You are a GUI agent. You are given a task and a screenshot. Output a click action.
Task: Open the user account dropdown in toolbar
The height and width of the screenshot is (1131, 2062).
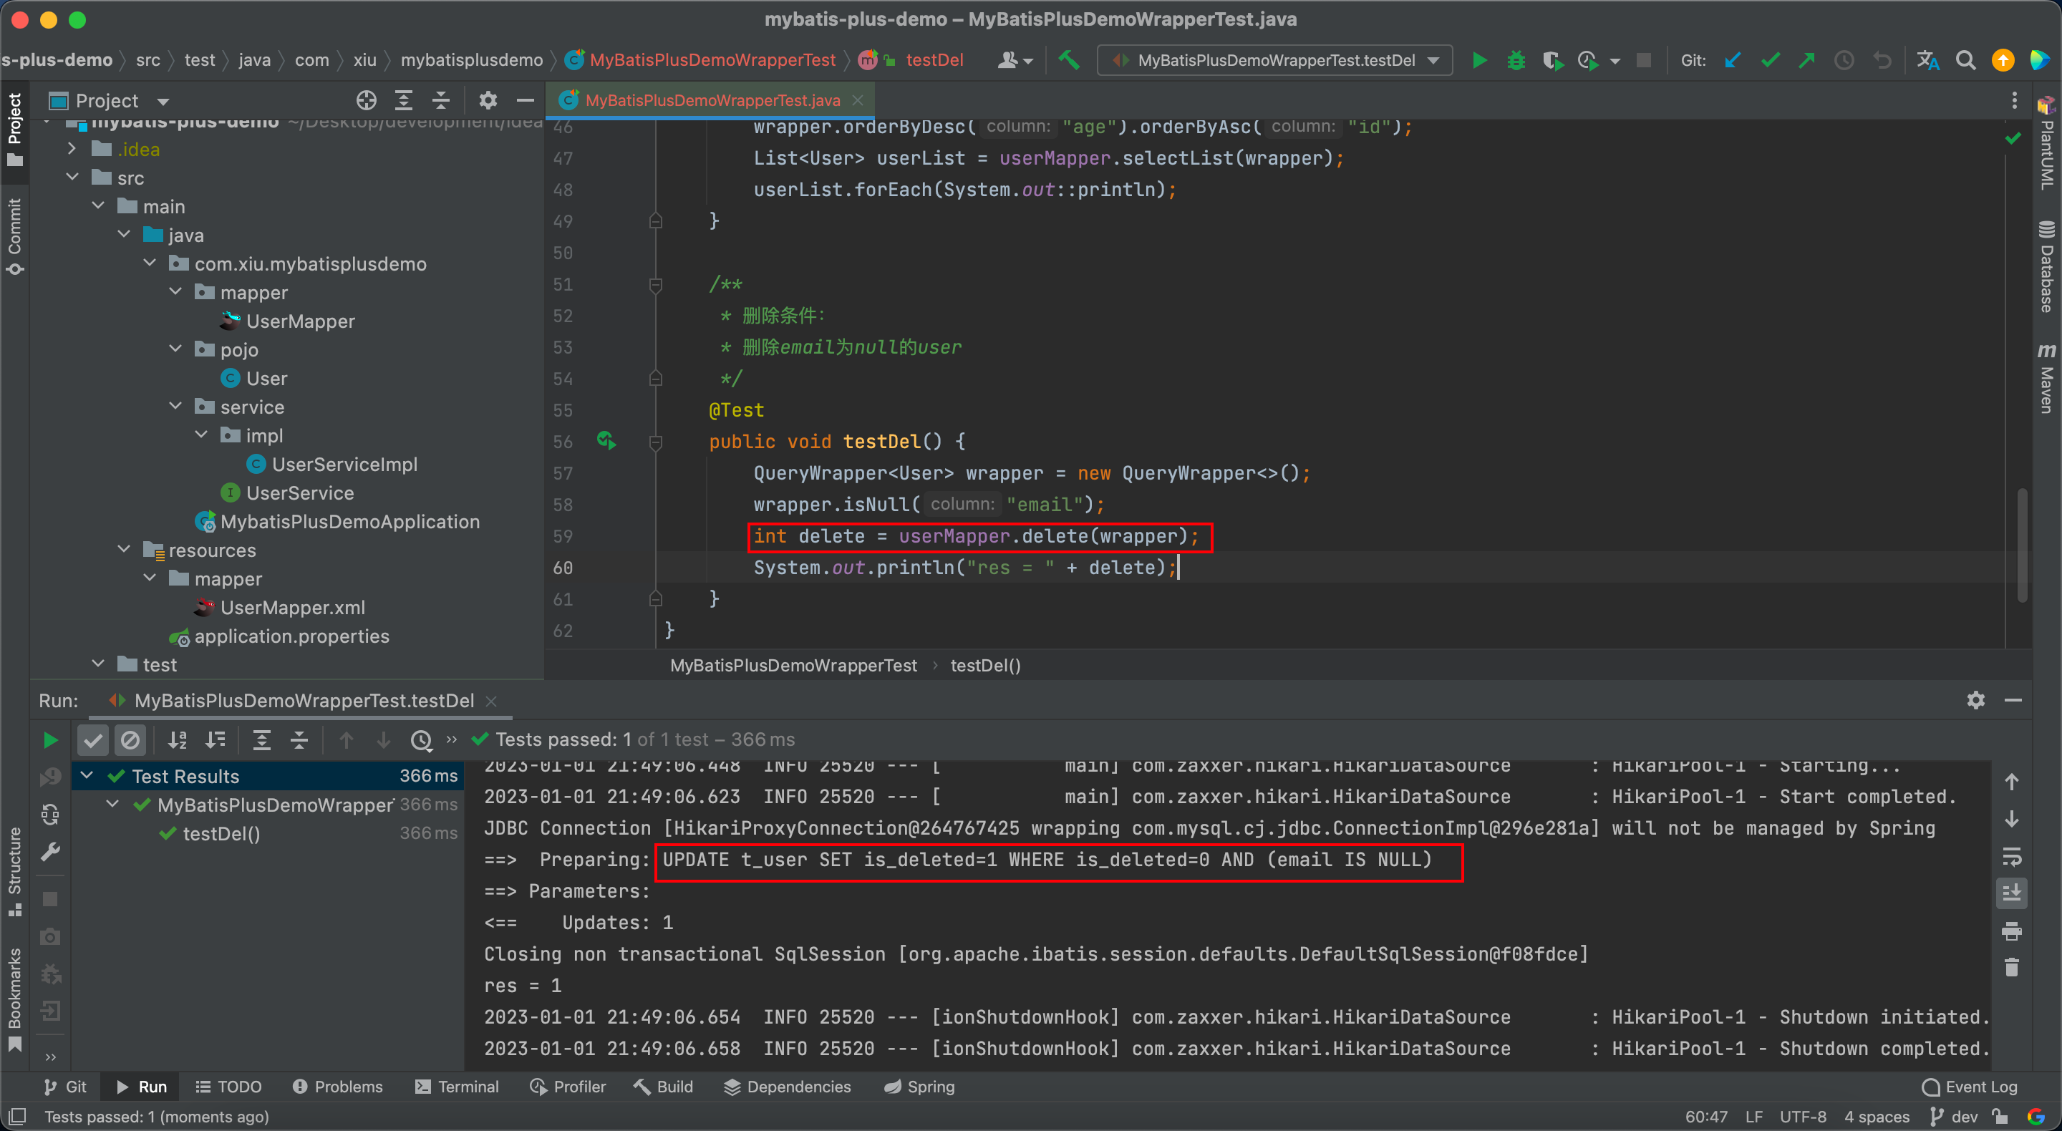(x=1015, y=60)
